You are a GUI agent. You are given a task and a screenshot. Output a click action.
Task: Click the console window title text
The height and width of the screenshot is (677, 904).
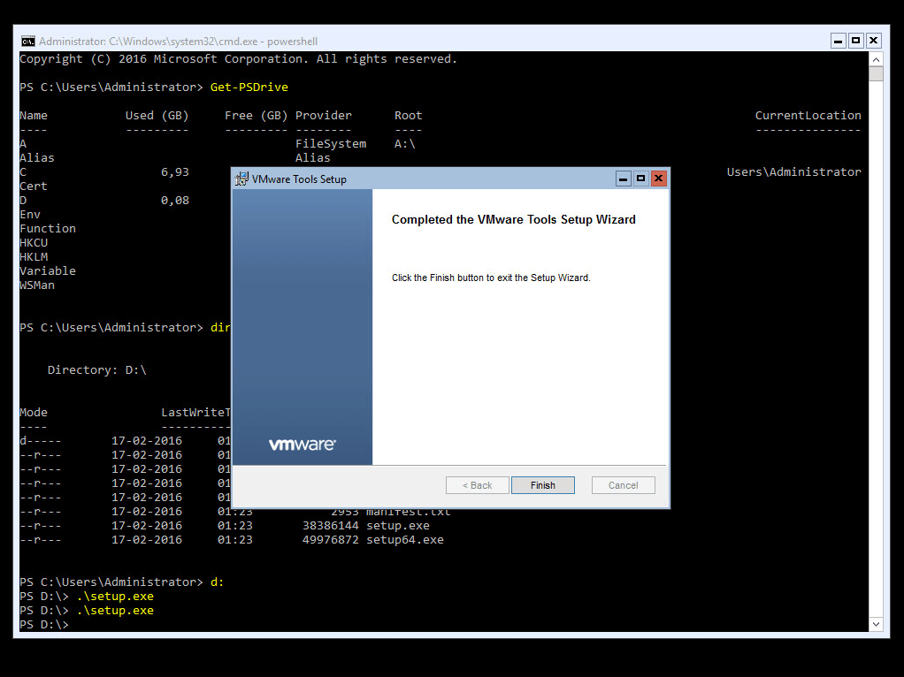178,42
